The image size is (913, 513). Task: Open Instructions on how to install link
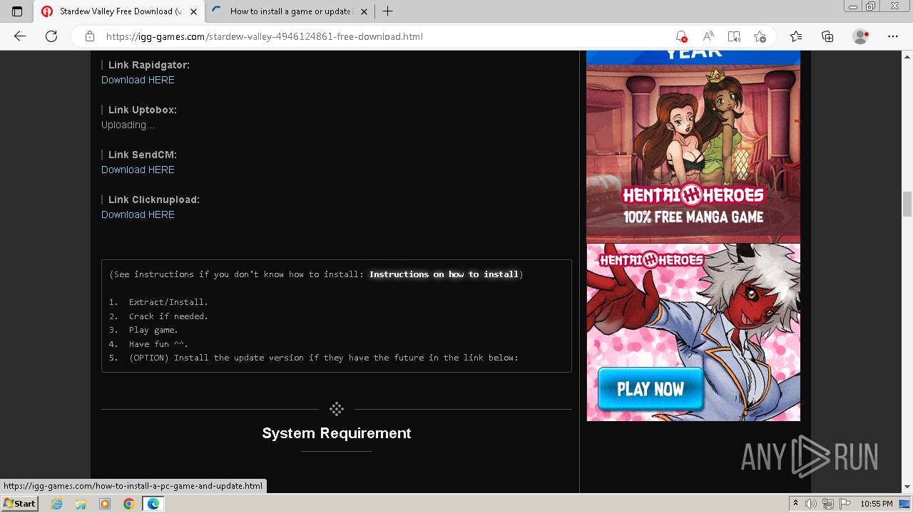coord(444,274)
